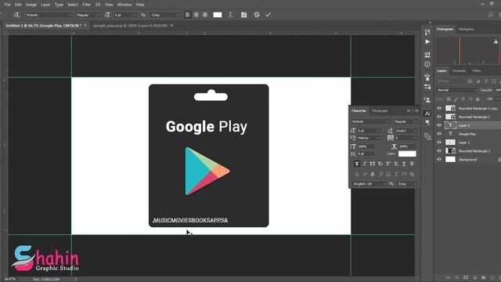Click the histogram cached data warning icon
Viewport: 501px width, 282px height.
coord(496,42)
